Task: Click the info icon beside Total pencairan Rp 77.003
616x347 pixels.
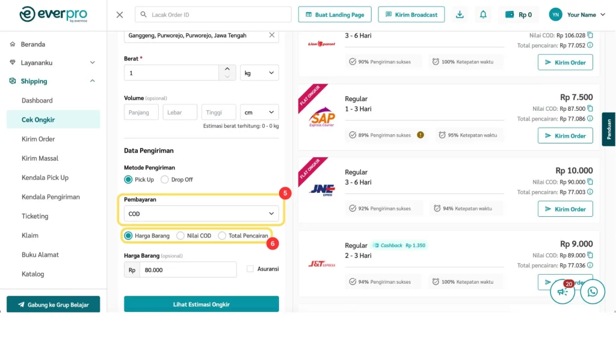Action: pos(590,192)
